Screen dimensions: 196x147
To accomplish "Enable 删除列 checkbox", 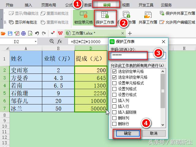I will click(x=114, y=118).
